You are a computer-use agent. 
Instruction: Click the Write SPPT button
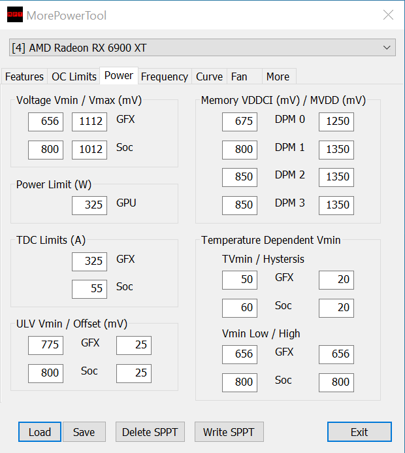click(x=229, y=432)
